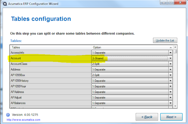Sort by the Option column header
Image resolution: width=188 pixels, height=124 pixels.
click(132, 47)
